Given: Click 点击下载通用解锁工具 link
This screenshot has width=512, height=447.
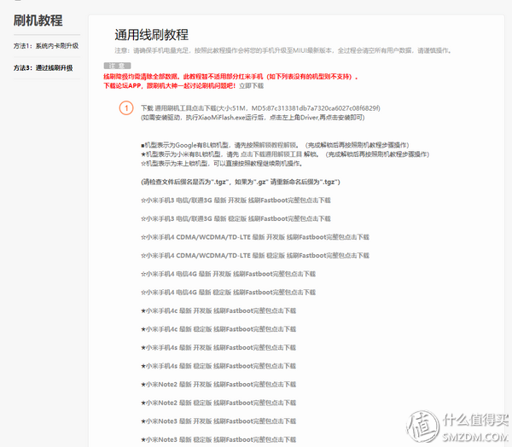Looking at the screenshot, I should pos(271,154).
